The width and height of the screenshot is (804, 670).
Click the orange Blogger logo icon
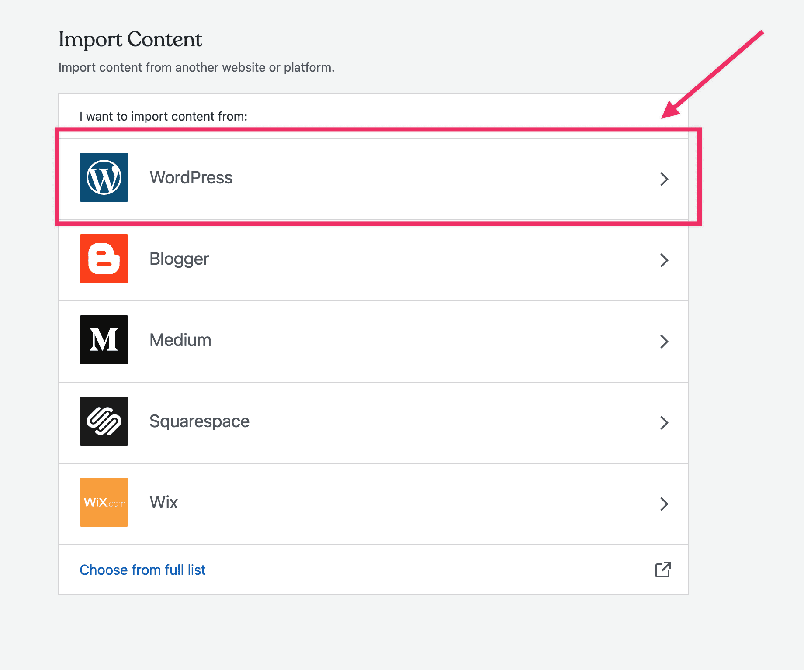coord(104,259)
